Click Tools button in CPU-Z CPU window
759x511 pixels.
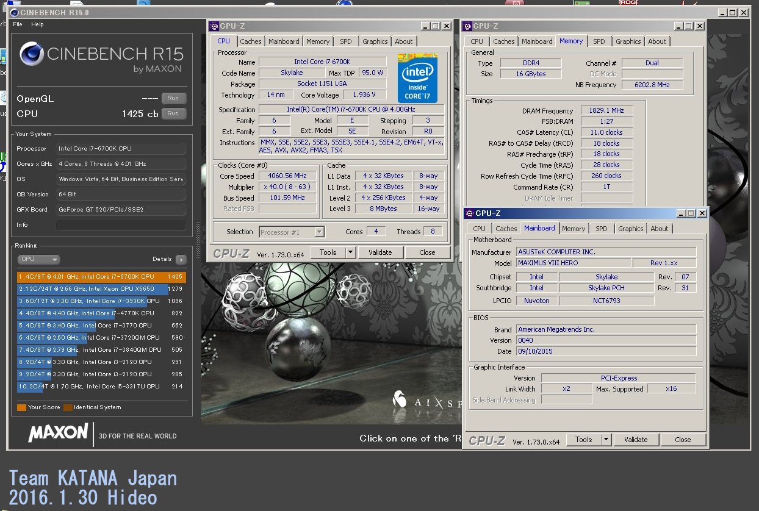click(x=328, y=252)
